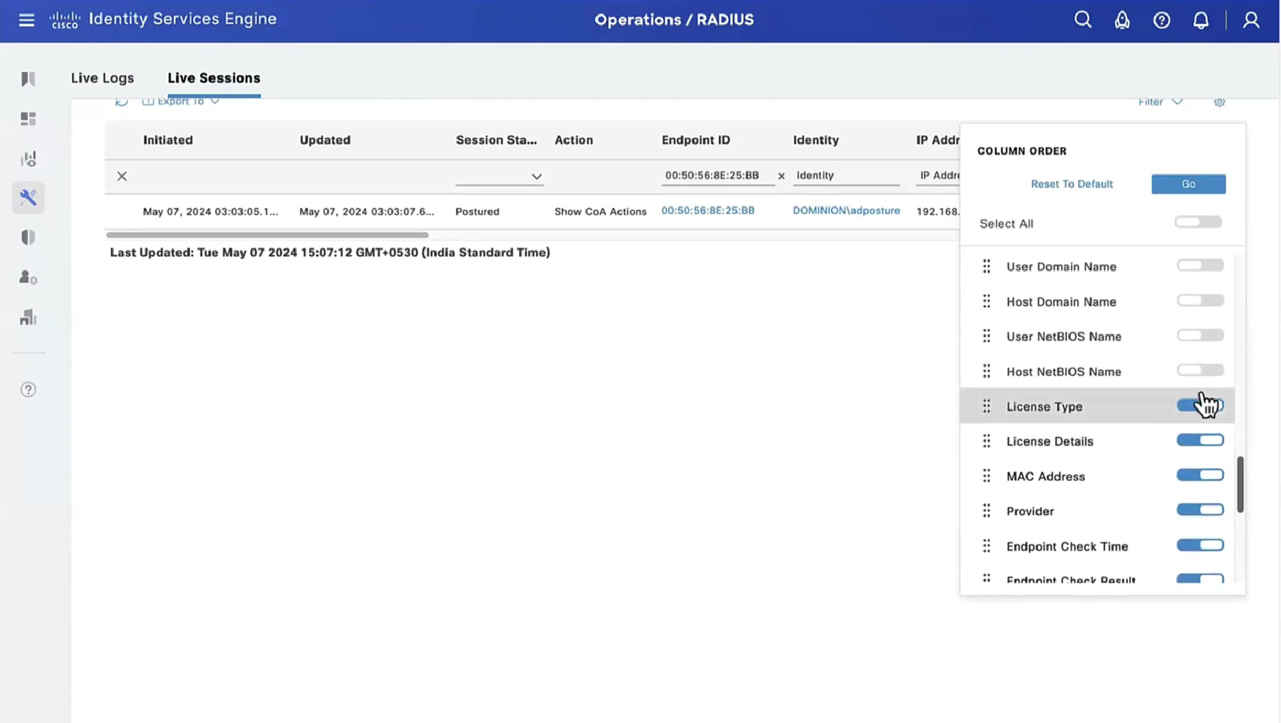This screenshot has width=1281, height=723.
Task: Click the Bookmarks sidebar icon
Action: pos(28,79)
